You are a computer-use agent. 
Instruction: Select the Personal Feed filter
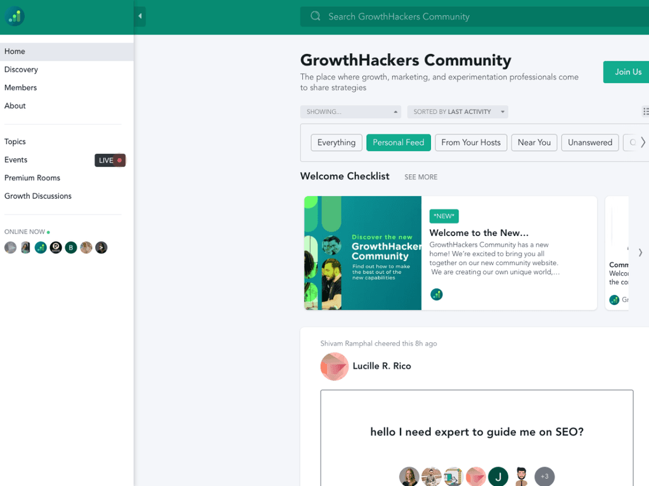tap(399, 142)
